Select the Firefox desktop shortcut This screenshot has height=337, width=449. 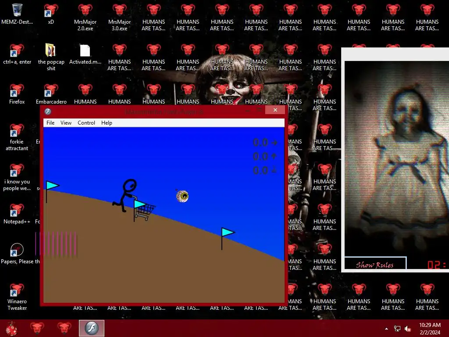(17, 94)
